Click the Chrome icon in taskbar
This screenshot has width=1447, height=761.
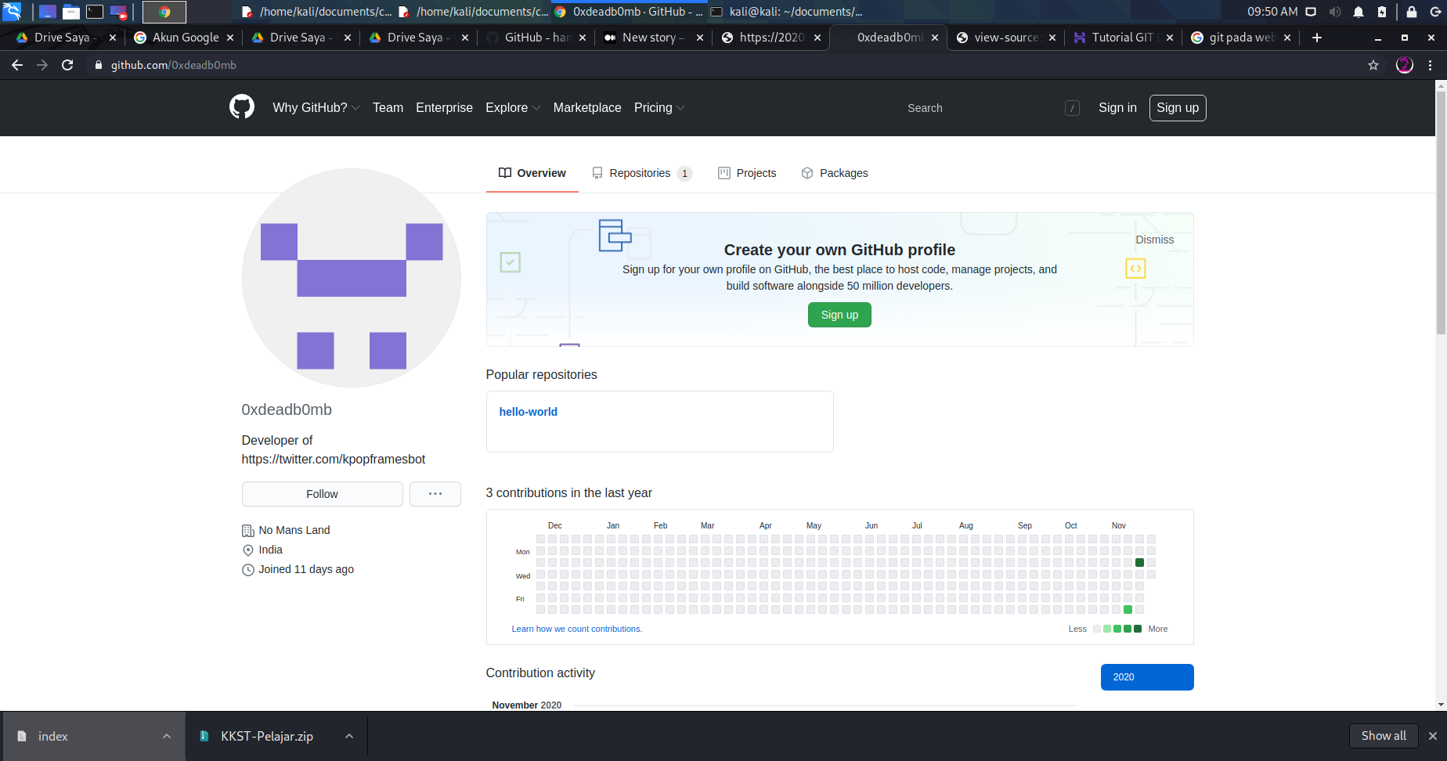(164, 12)
